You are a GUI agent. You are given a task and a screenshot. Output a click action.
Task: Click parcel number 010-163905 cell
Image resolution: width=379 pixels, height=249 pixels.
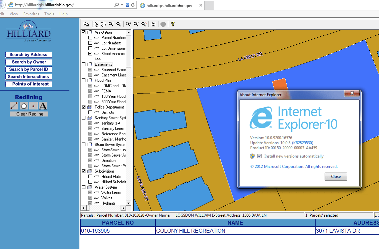pos(118,231)
